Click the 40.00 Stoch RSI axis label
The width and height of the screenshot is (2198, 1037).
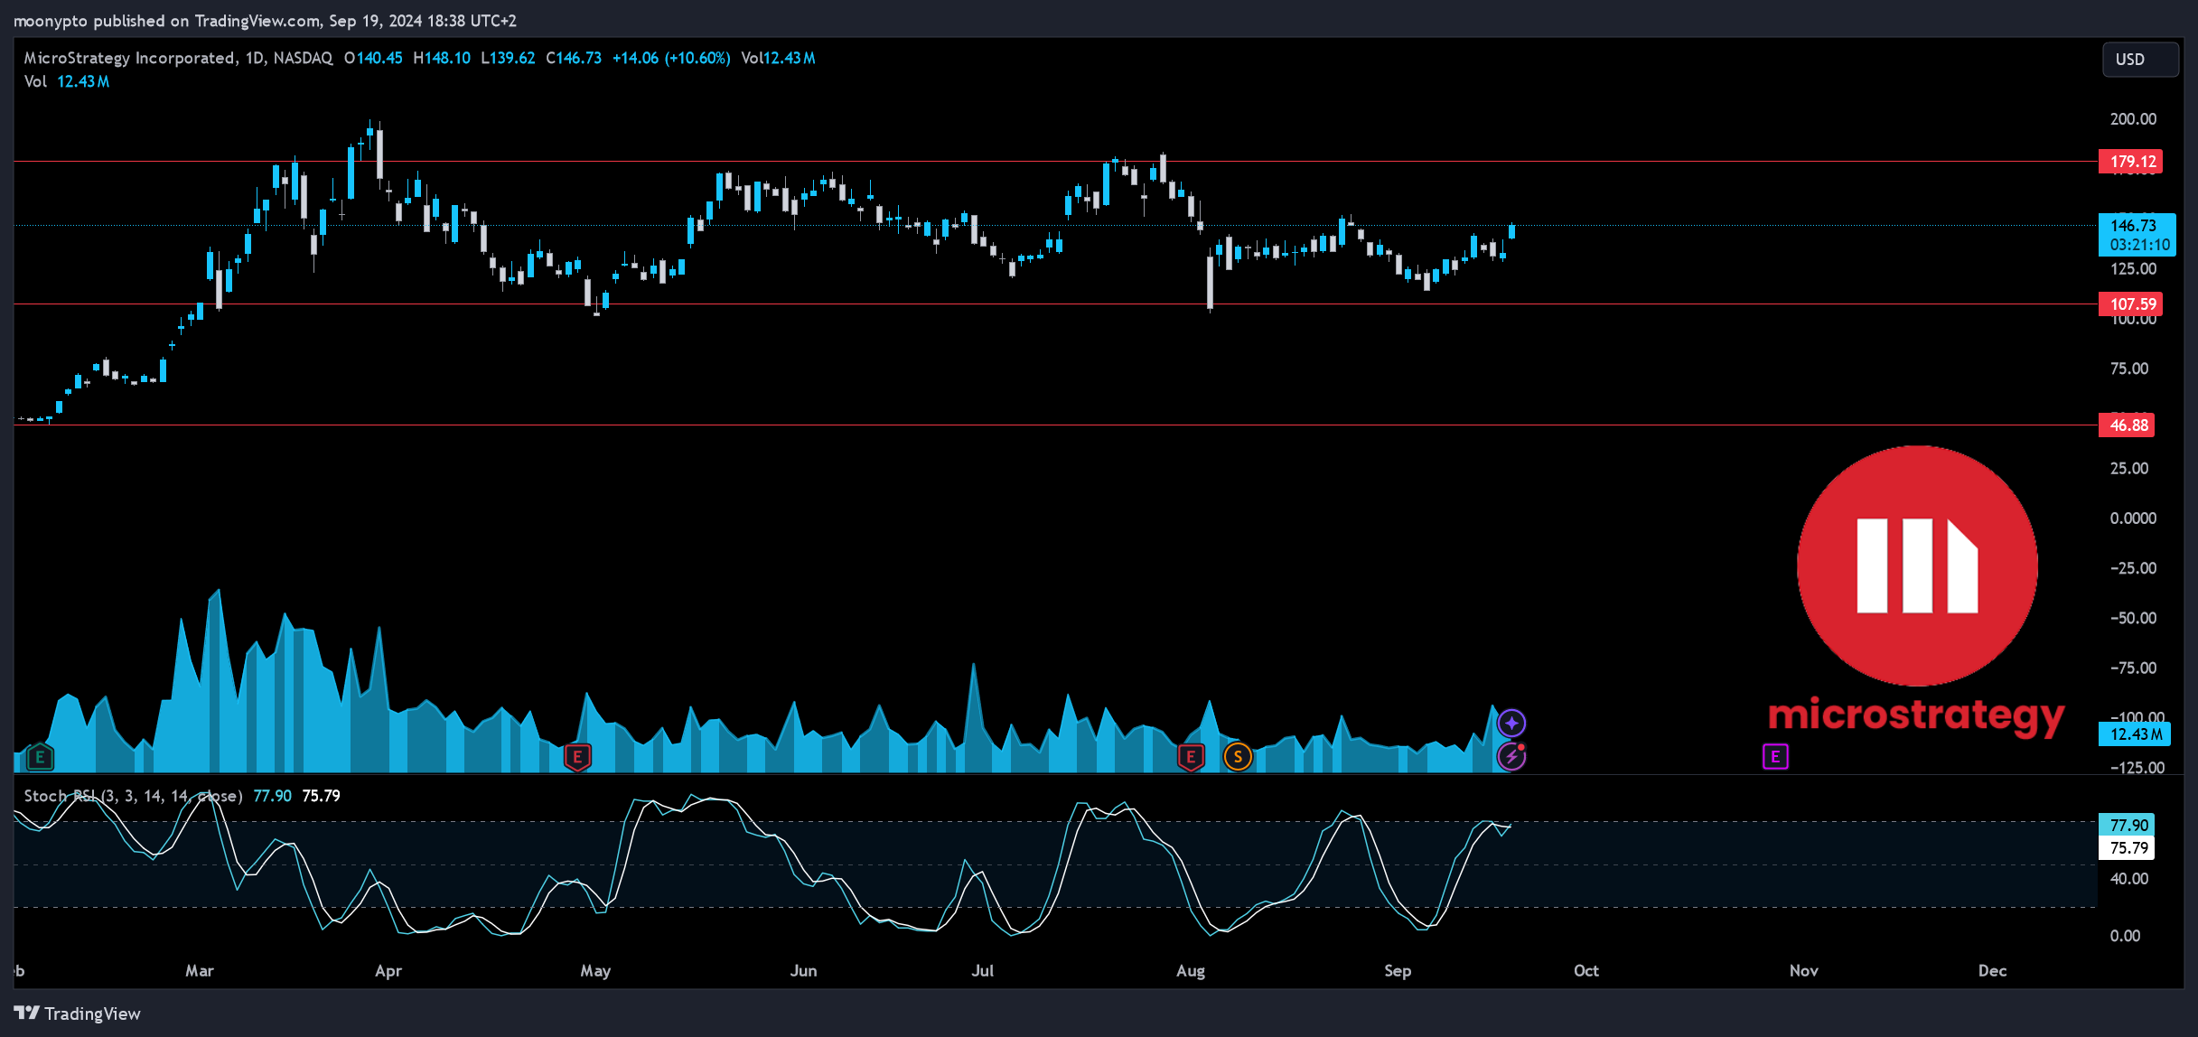click(2129, 879)
